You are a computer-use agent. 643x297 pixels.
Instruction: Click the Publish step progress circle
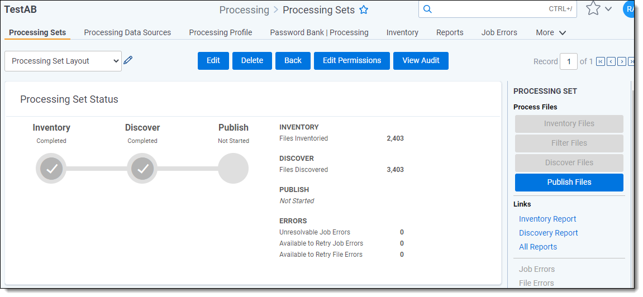click(233, 169)
